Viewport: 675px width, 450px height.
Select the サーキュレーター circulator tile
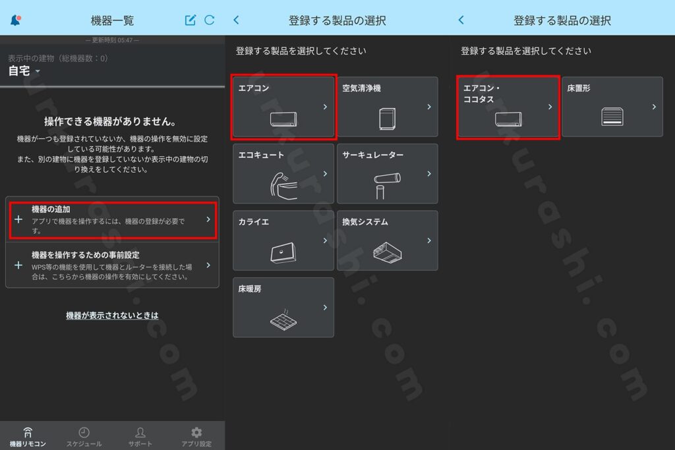click(x=387, y=173)
